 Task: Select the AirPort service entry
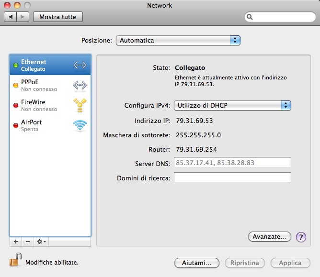tap(50, 125)
